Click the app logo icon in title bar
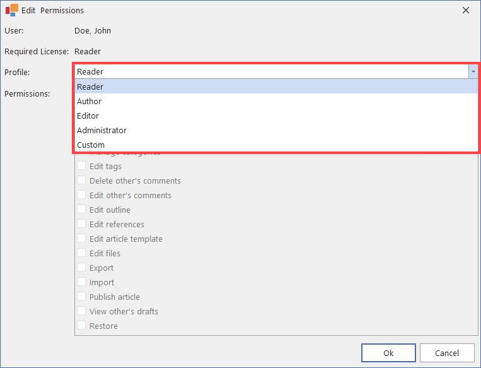This screenshot has height=368, width=481. coord(11,10)
